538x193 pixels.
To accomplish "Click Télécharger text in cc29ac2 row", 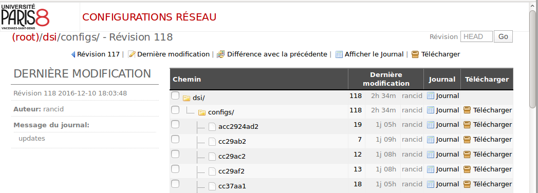I will pyautogui.click(x=492, y=155).
